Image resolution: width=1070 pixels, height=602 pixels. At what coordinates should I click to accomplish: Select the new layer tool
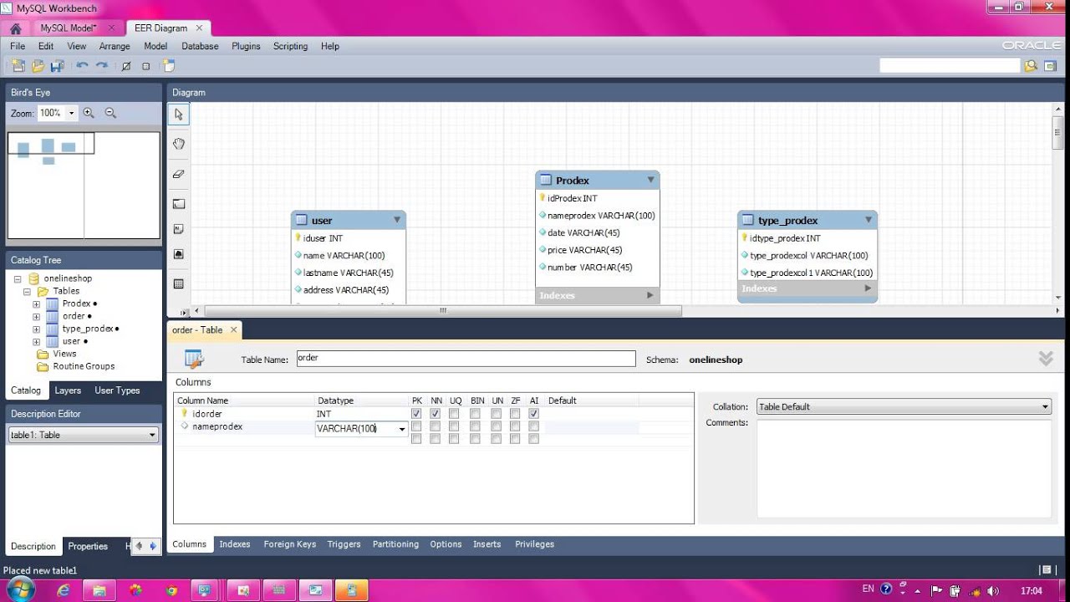(x=179, y=203)
